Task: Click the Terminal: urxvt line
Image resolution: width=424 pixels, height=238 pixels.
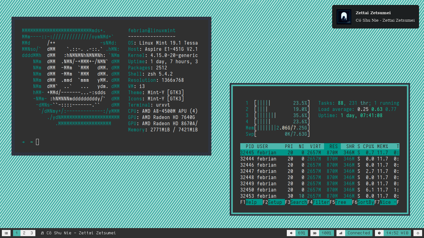Action: (149, 105)
